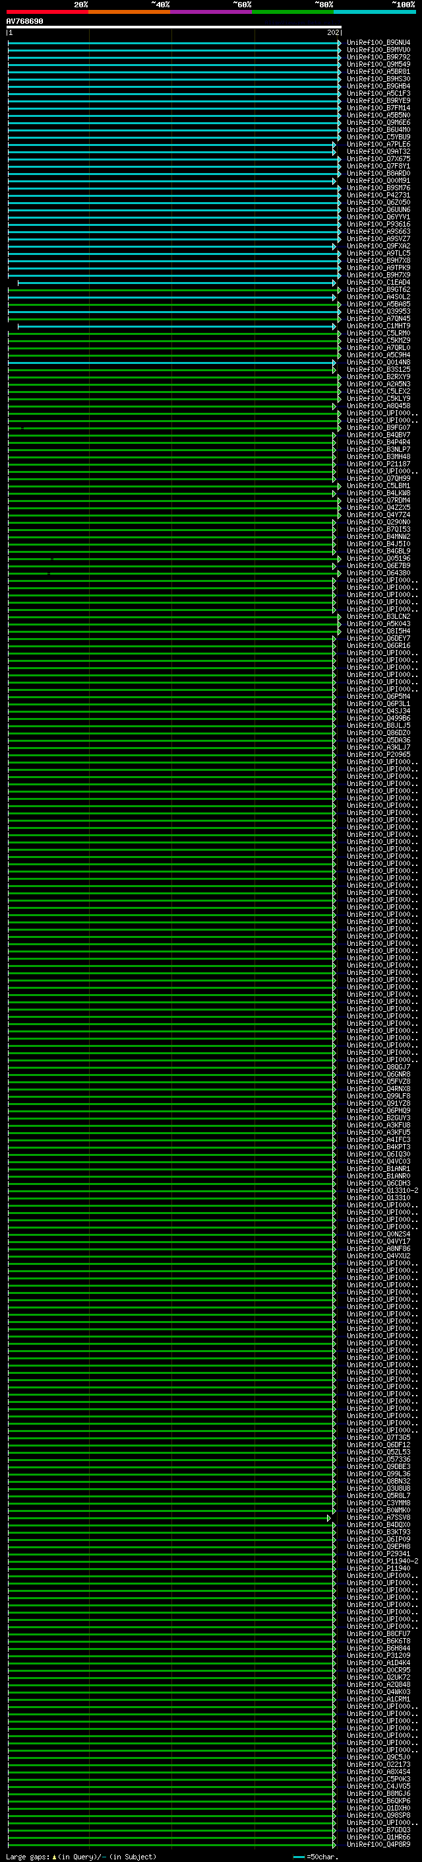The image size is (422, 1862).
Task: Select label UniRef100_A8Q458
Action: [378, 406]
